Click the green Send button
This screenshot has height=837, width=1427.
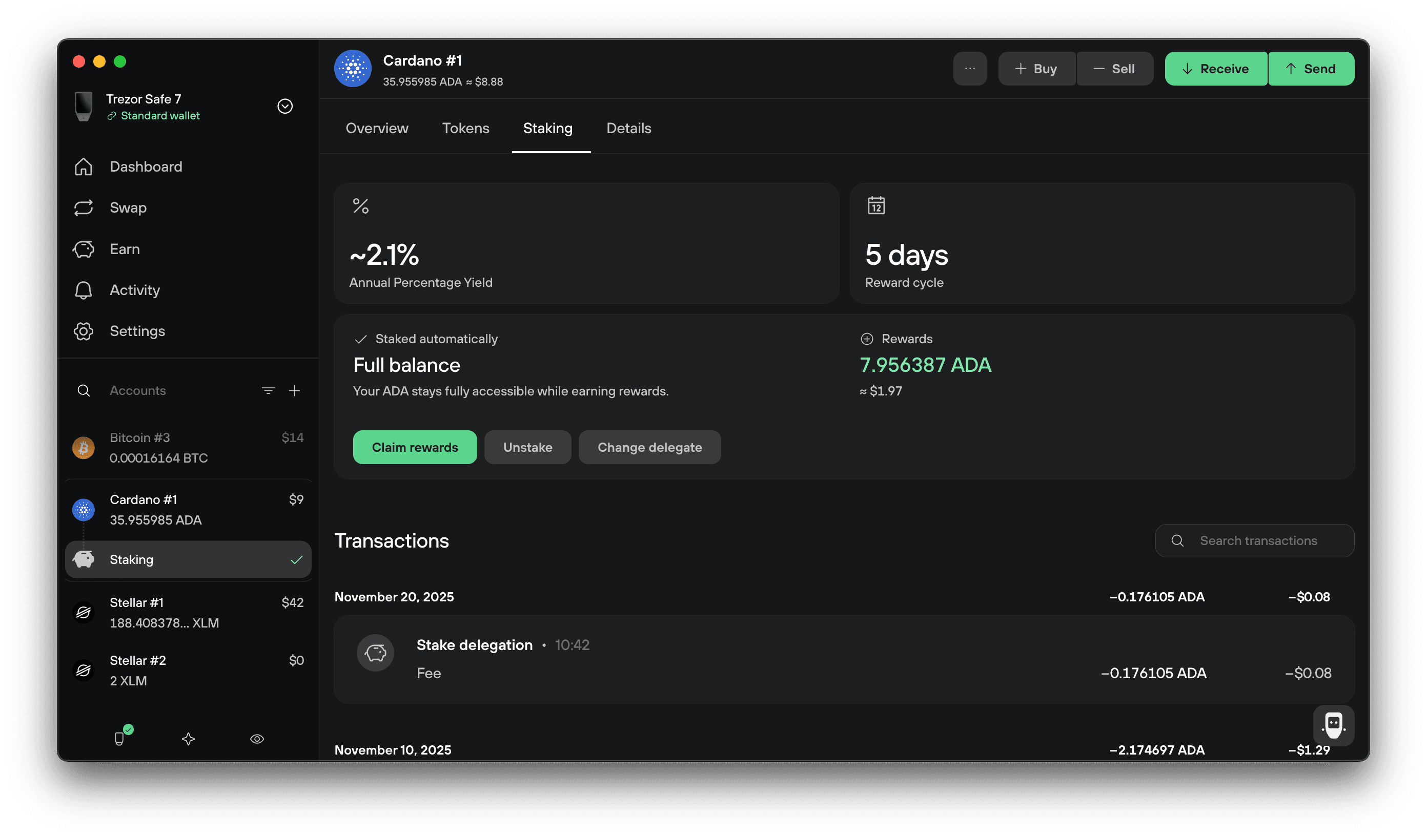point(1312,69)
